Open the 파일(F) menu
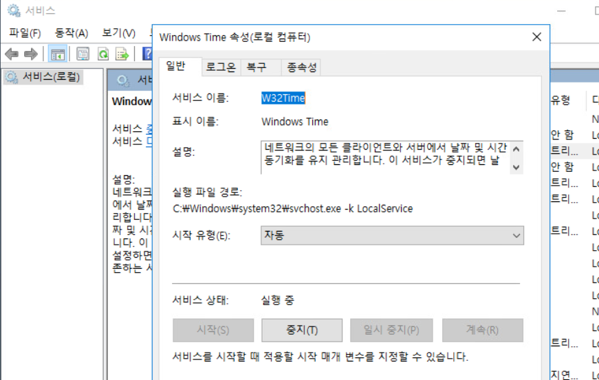 click(25, 33)
